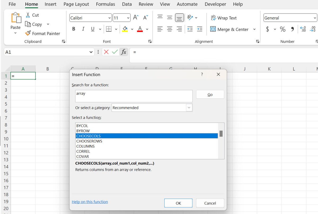Open the Formulas ribbon tab
This screenshot has width=318, height=214.
pyautogui.click(x=105, y=4)
